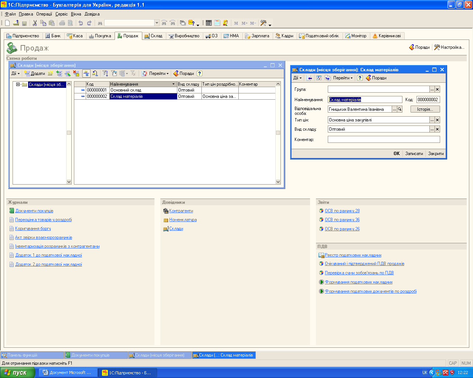
Task: Open Поради in Склади list toolbar
Action: tap(184, 73)
